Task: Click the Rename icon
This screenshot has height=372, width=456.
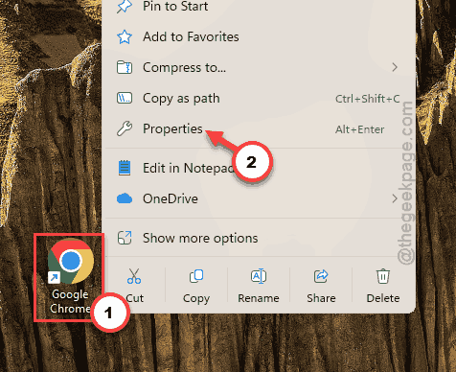Action: [259, 276]
